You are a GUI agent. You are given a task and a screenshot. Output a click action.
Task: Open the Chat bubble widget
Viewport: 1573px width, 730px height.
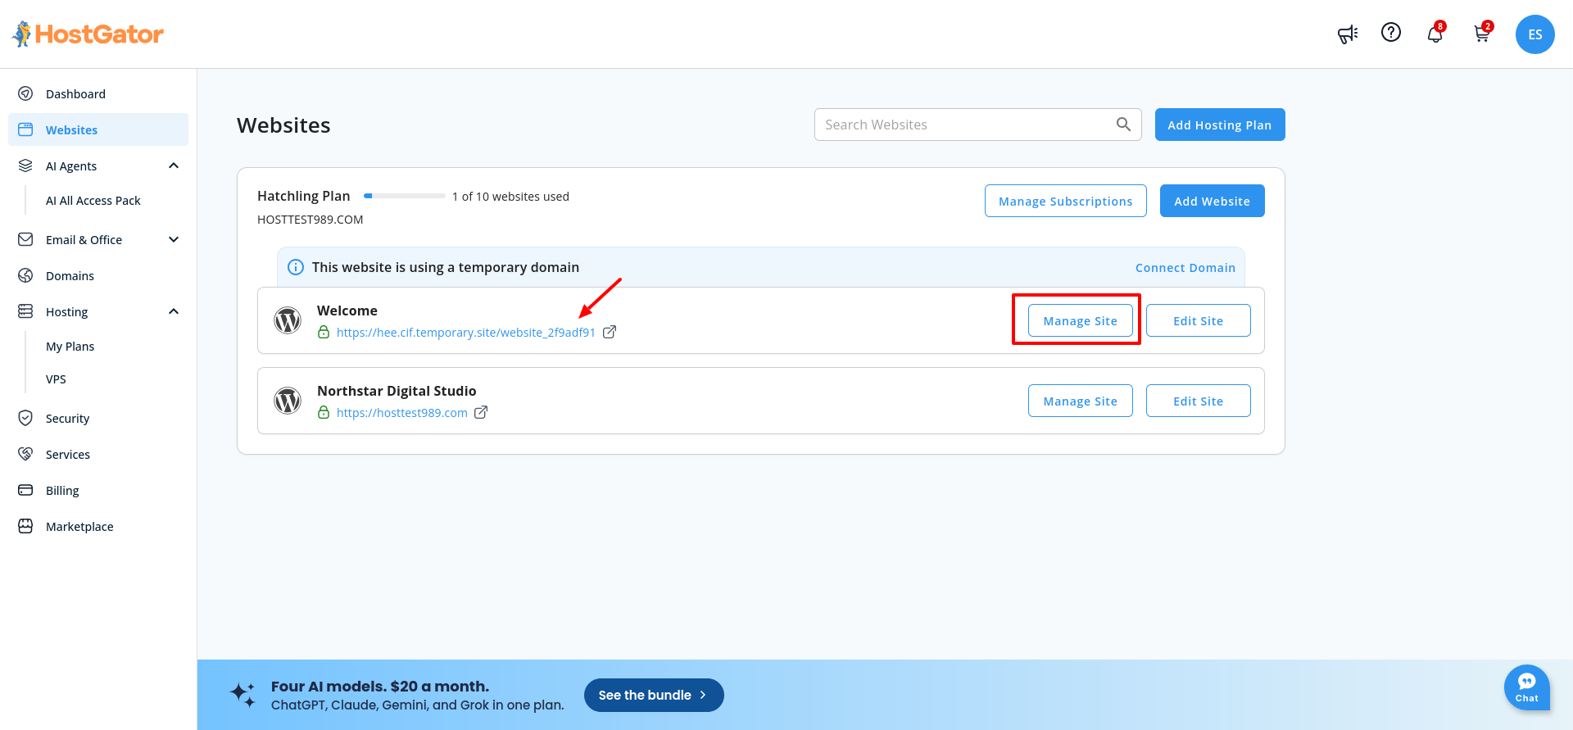coord(1527,687)
